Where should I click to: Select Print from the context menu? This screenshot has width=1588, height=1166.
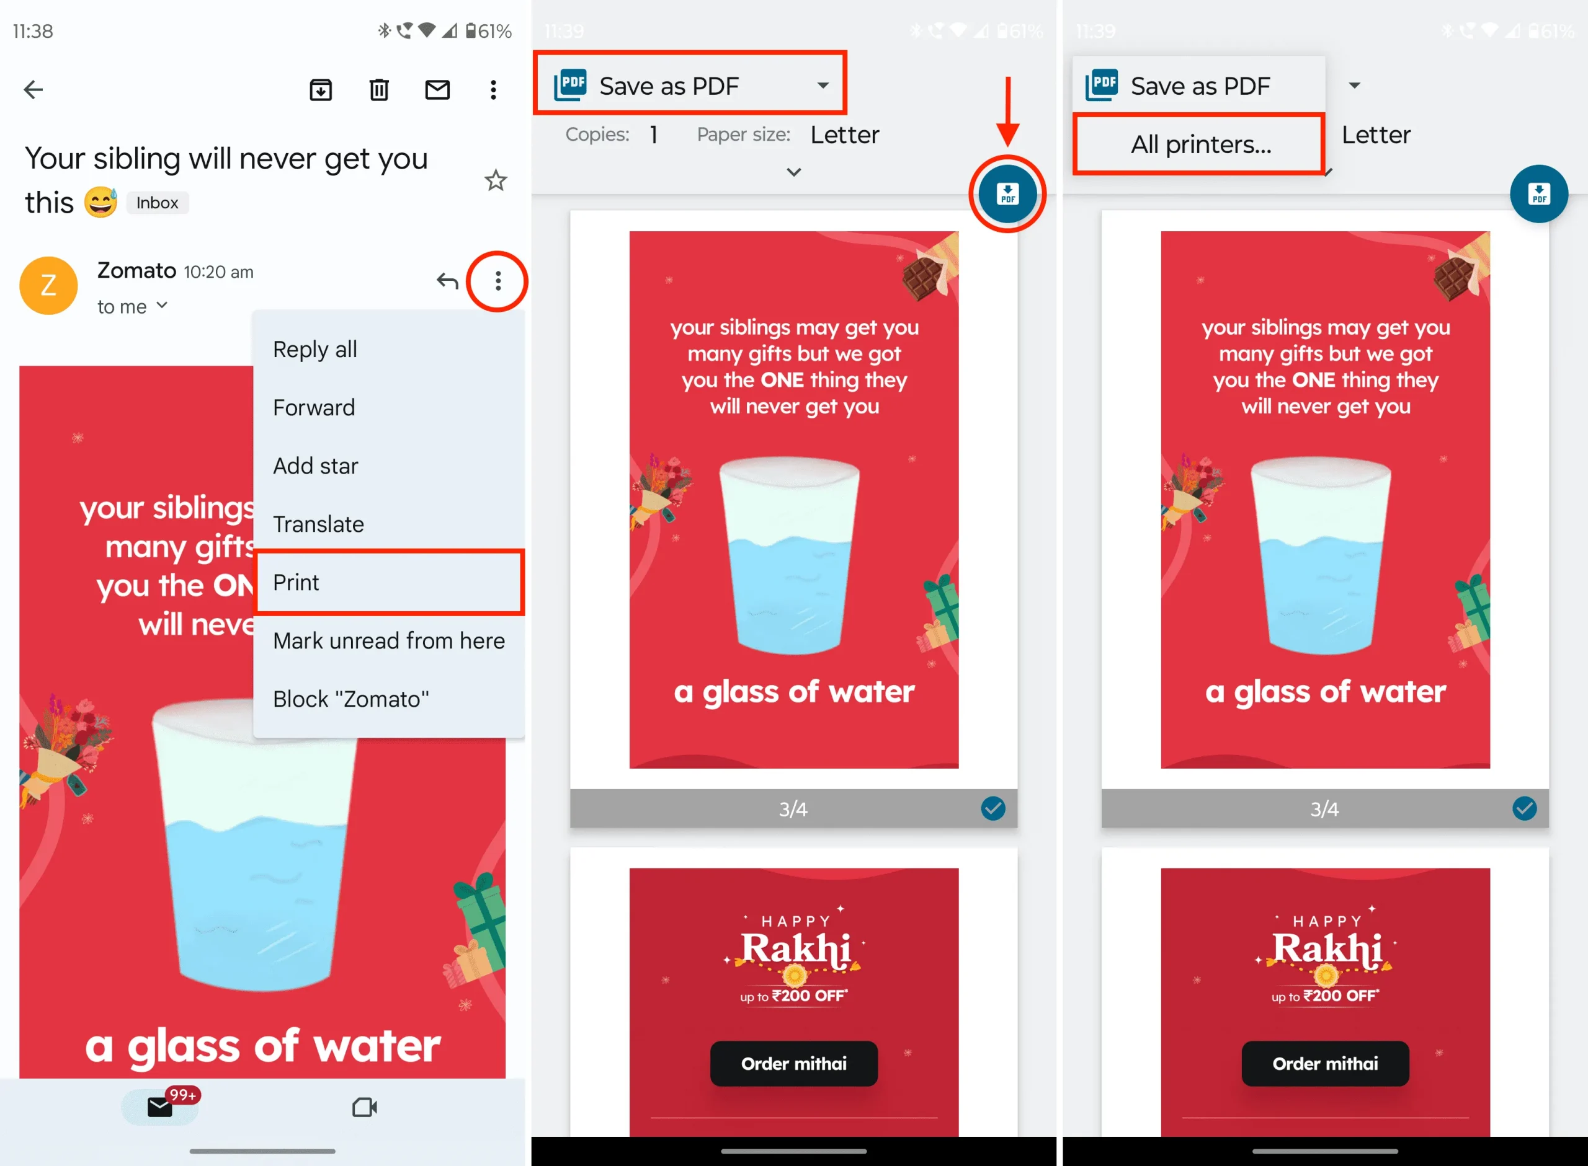coord(296,582)
